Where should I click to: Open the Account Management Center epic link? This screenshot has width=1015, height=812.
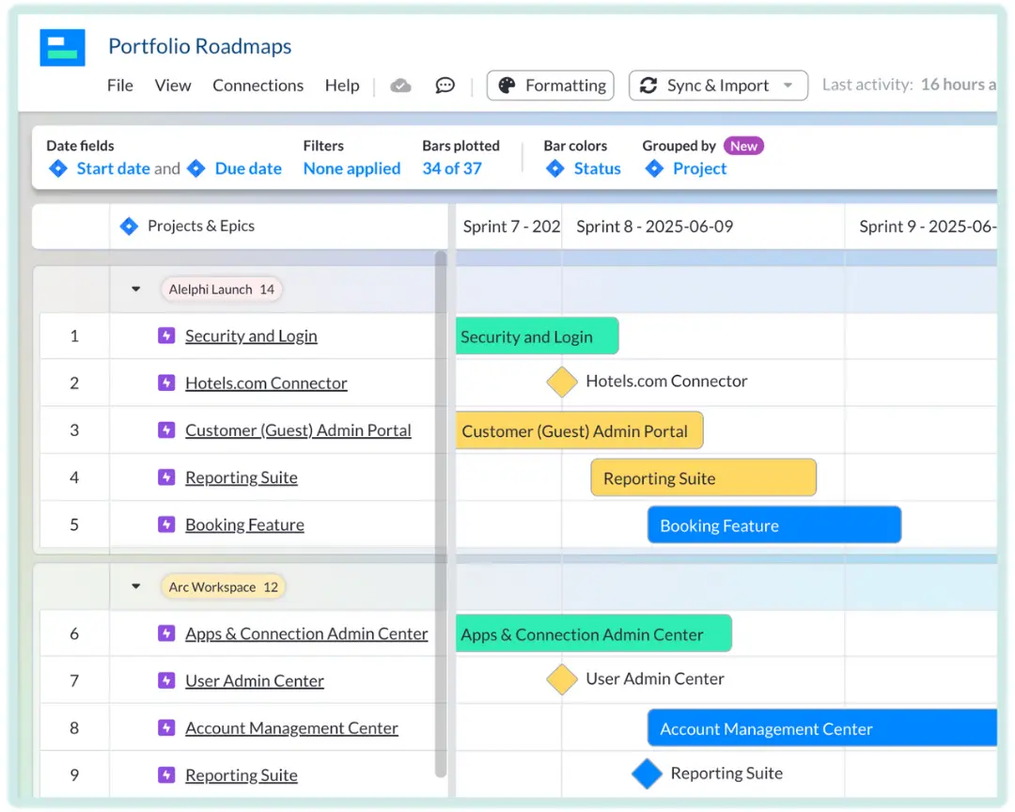291,728
